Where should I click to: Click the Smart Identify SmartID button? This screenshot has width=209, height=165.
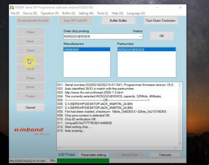[x=33, y=21]
